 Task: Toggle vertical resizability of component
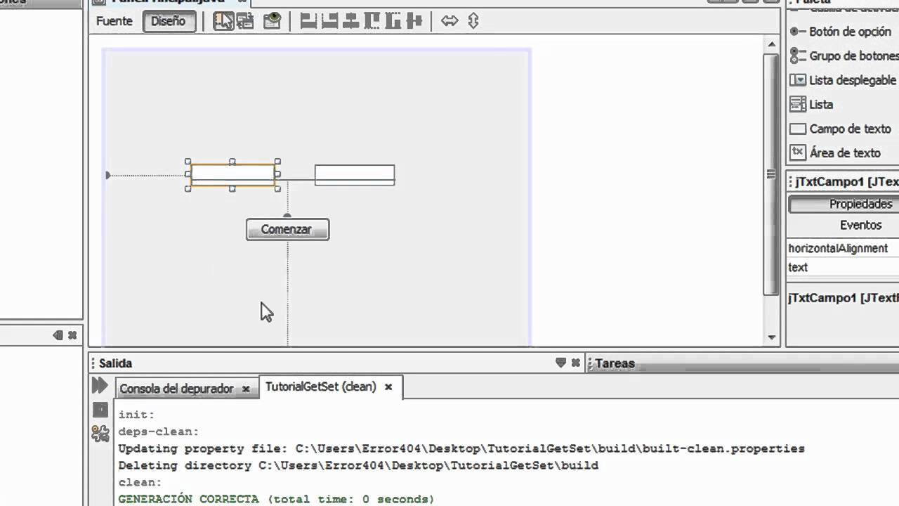click(x=473, y=21)
